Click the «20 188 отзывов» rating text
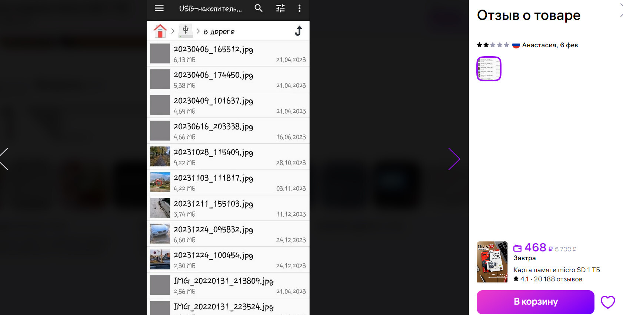 click(x=558, y=279)
